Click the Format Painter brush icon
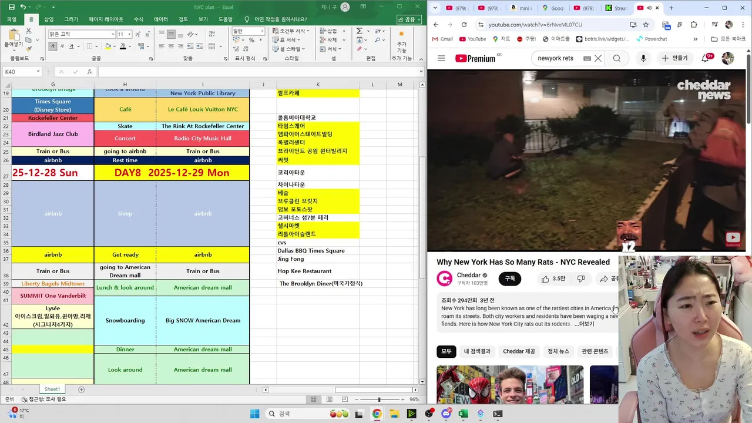752x423 pixels. point(29,48)
